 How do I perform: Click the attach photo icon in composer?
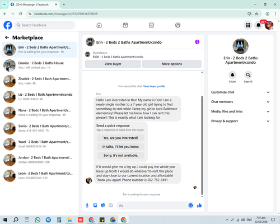coord(95,206)
